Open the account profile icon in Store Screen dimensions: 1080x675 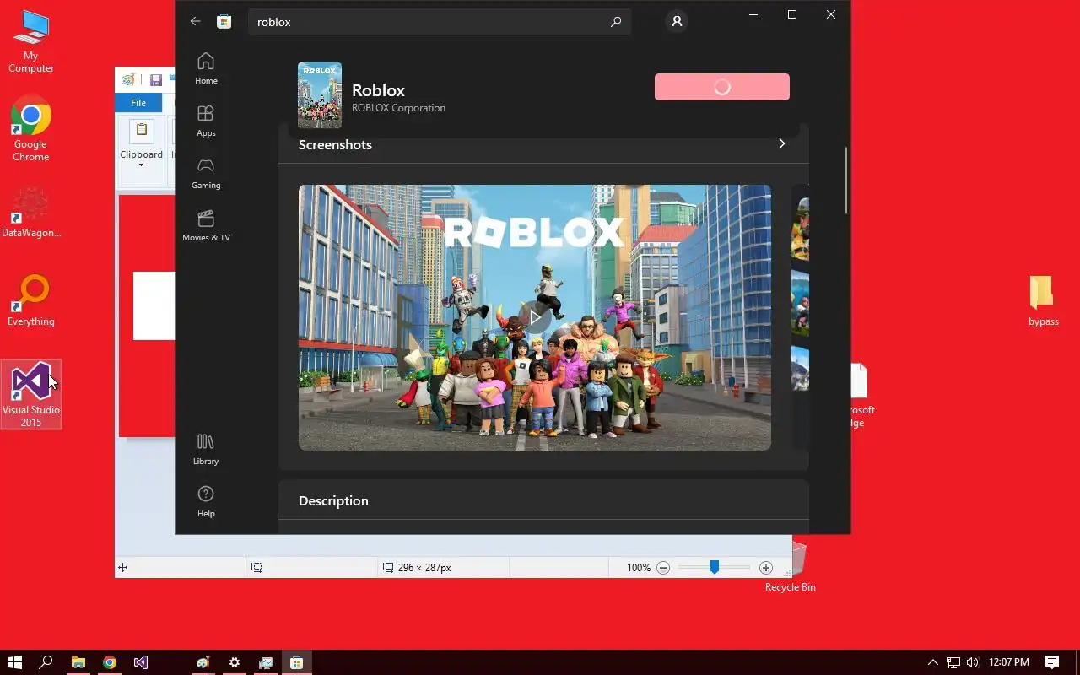pyautogui.click(x=677, y=22)
